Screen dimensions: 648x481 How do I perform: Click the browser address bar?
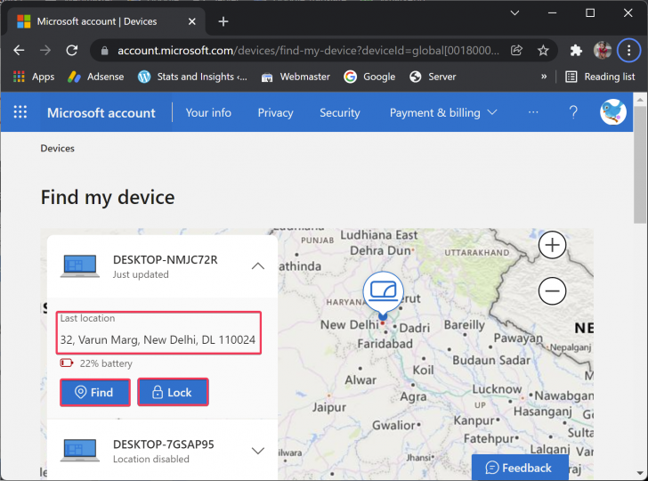(303, 51)
